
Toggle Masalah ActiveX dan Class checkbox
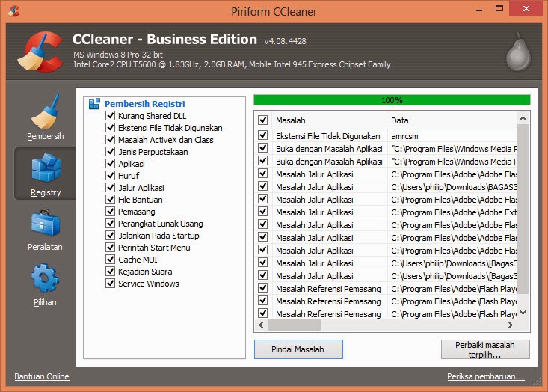pos(110,140)
